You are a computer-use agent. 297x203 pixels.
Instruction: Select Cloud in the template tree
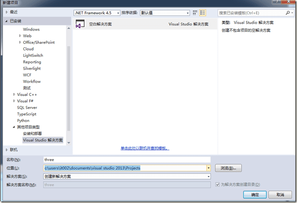[x=28, y=49]
